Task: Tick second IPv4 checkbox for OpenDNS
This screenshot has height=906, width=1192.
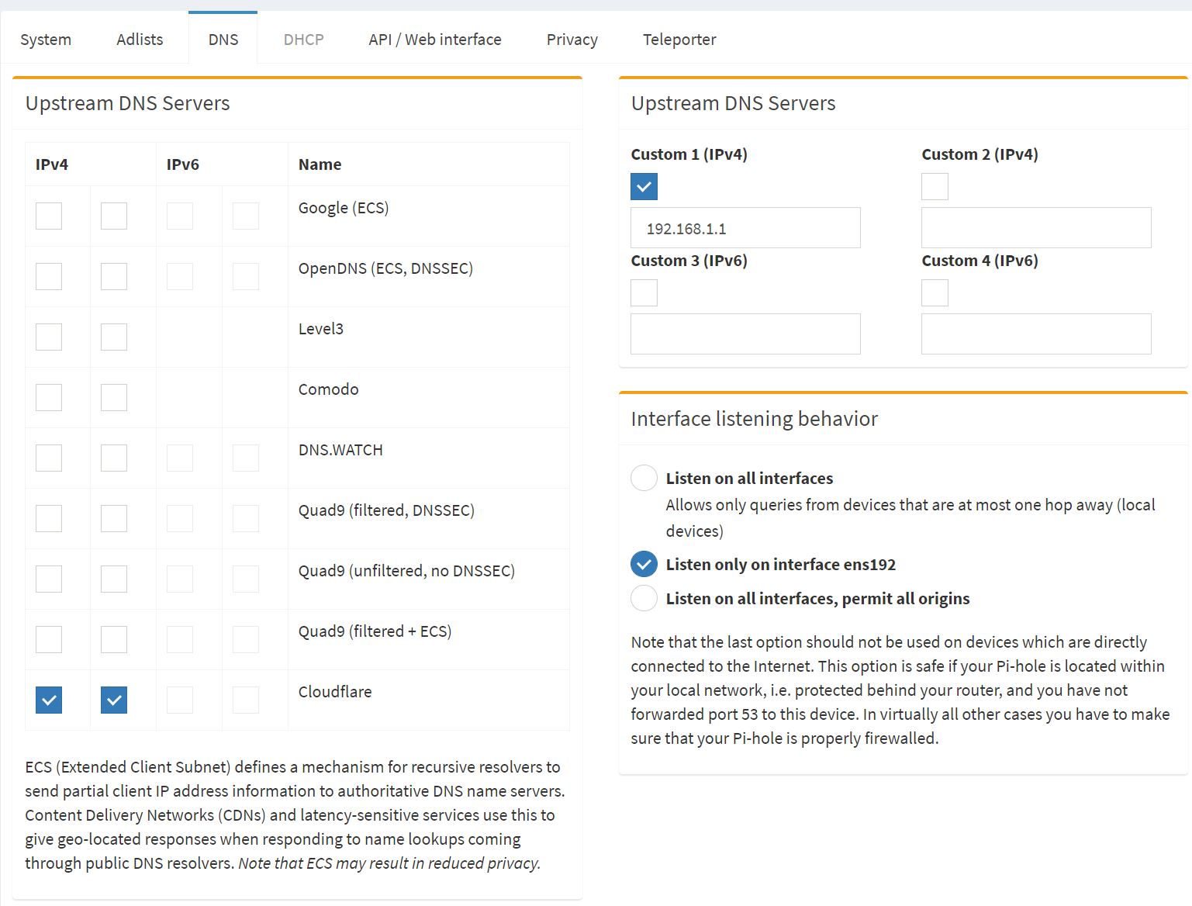Action: pyautogui.click(x=114, y=276)
